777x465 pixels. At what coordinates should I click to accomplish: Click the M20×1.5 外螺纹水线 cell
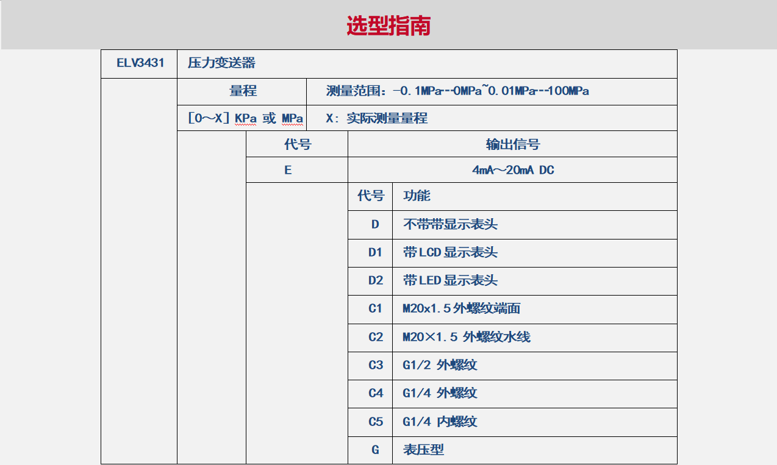tap(467, 337)
